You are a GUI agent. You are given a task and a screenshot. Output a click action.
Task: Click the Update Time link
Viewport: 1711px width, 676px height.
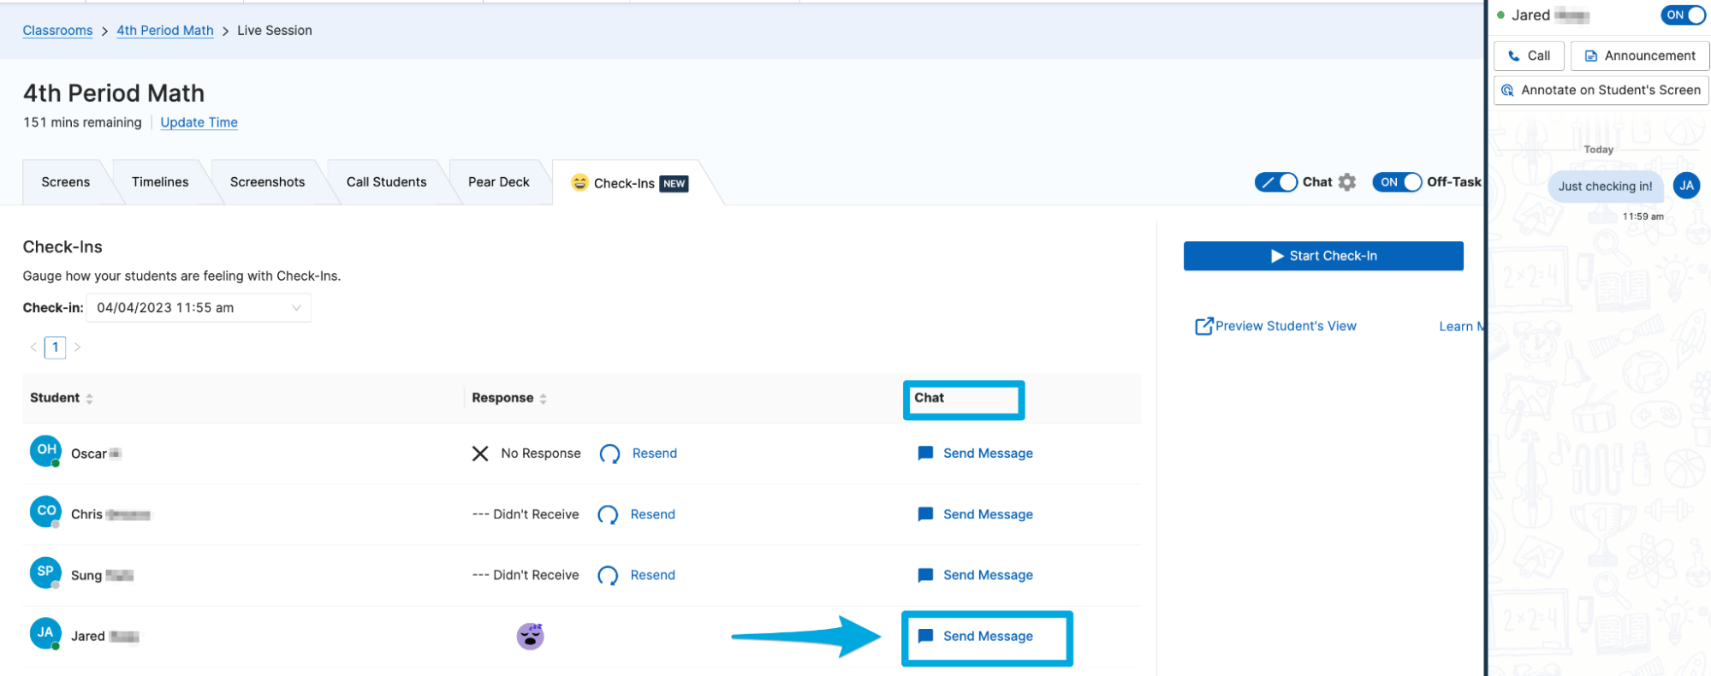point(199,122)
